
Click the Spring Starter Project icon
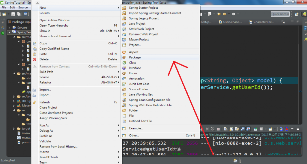tap(124, 7)
